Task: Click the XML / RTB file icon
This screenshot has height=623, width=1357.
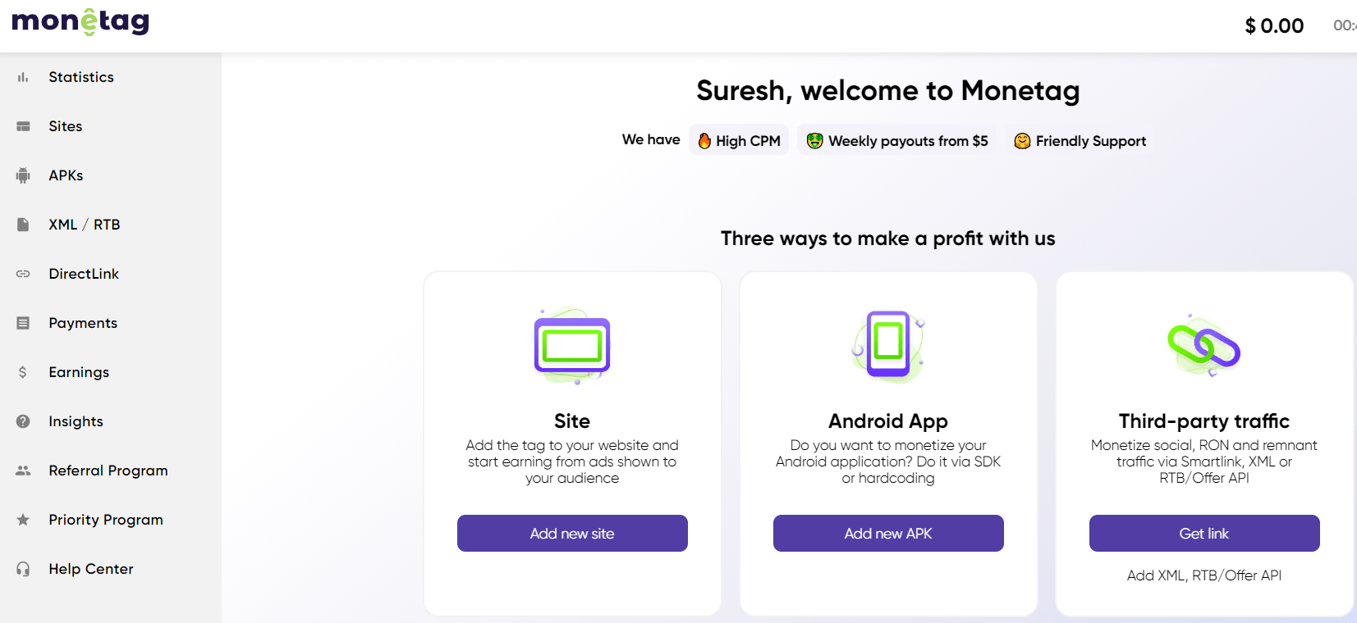Action: pyautogui.click(x=23, y=225)
